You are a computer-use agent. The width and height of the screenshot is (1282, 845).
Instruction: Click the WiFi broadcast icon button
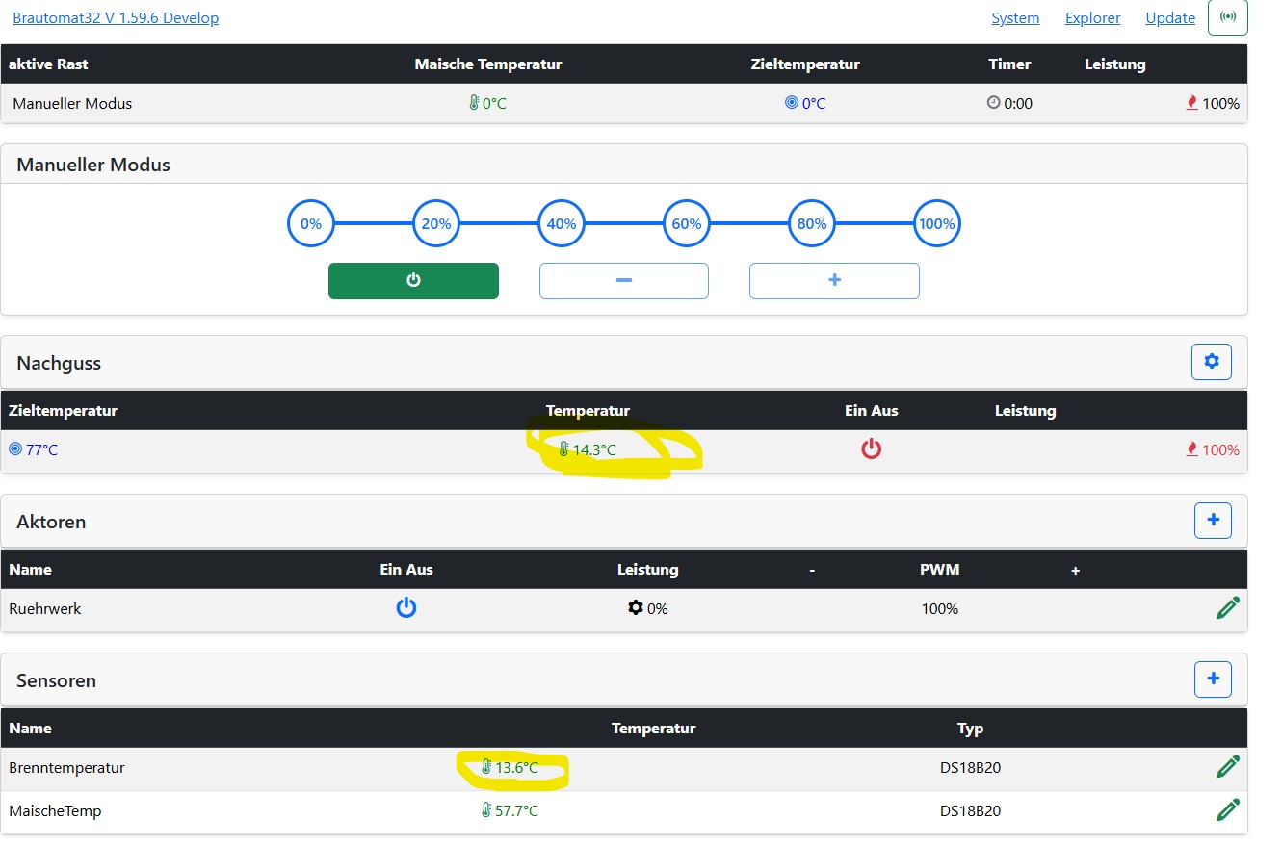tap(1227, 17)
